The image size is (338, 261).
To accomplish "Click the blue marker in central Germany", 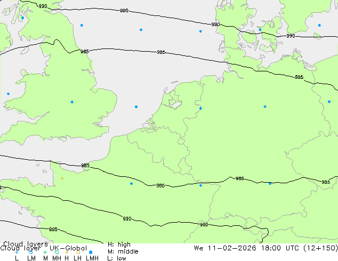I will pyautogui.click(x=265, y=107).
